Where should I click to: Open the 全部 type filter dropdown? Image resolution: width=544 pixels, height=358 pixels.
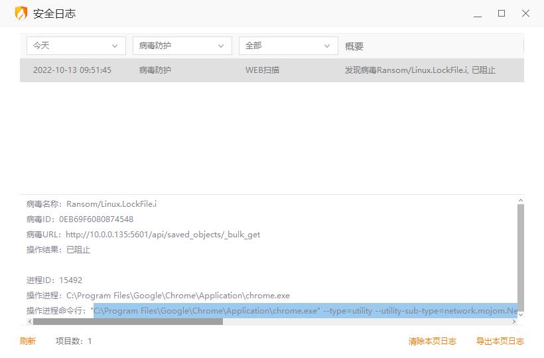pos(289,46)
